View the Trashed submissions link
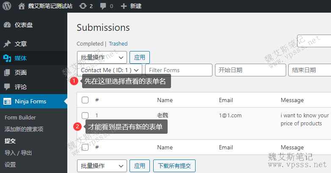The height and width of the screenshot is (173, 331). point(118,43)
